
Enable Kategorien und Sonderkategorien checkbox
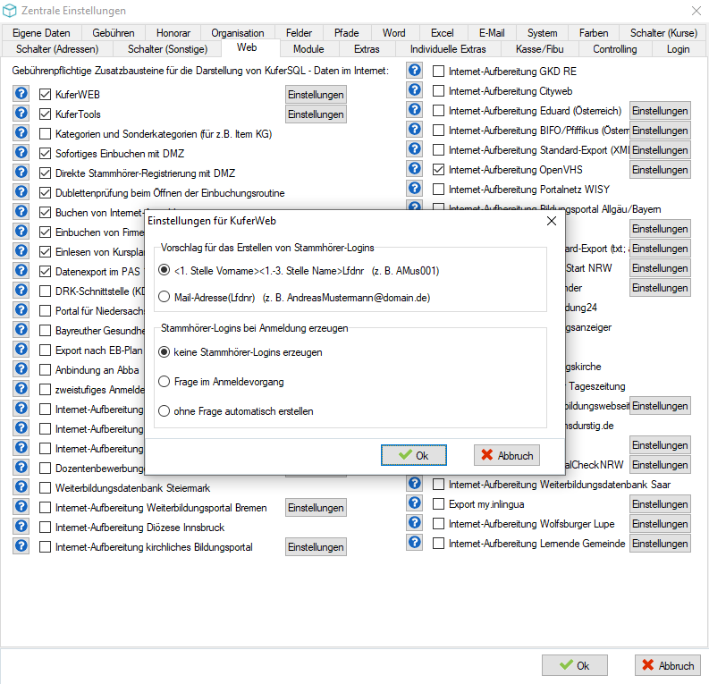point(45,134)
